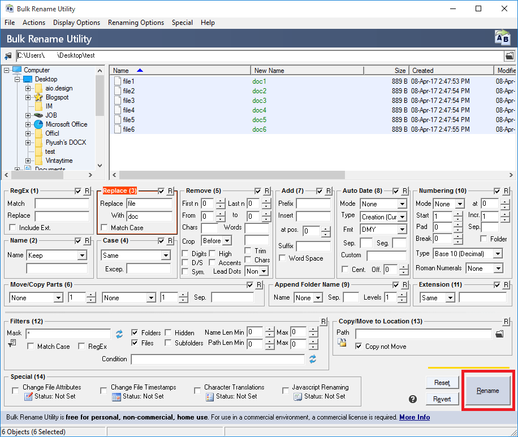Click the Rename button
This screenshot has width=518, height=437.
(x=488, y=391)
